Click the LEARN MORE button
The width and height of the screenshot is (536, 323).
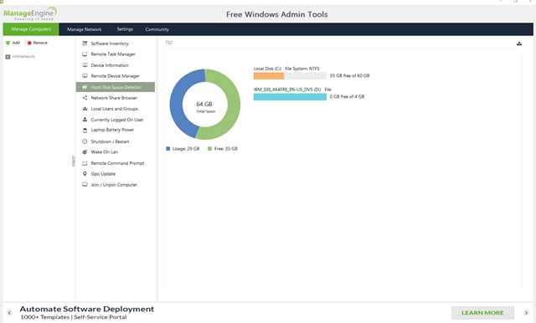pos(482,313)
